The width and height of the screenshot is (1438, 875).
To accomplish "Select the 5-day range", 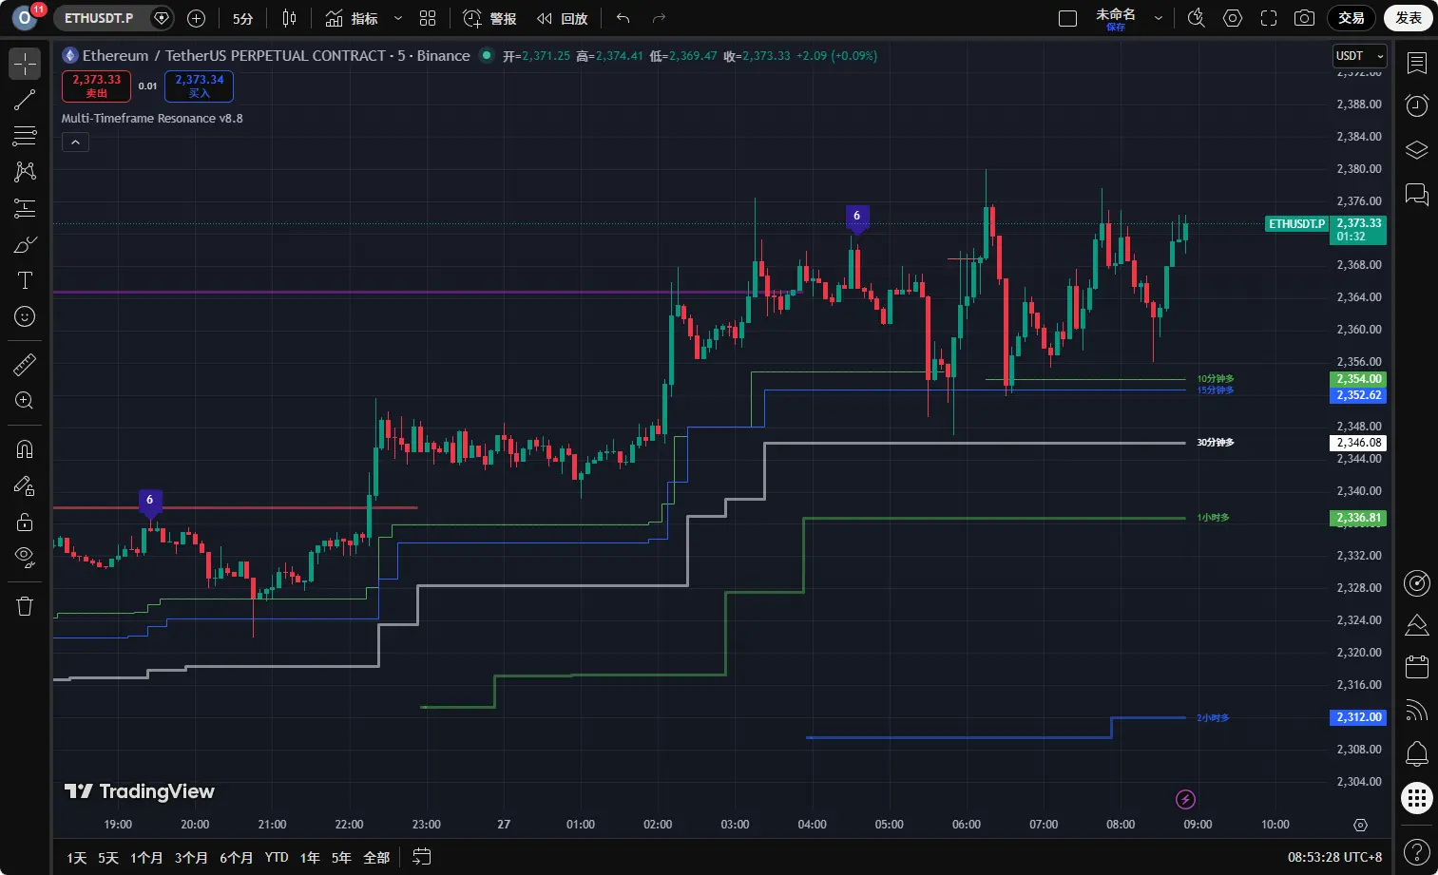I will [x=108, y=857].
